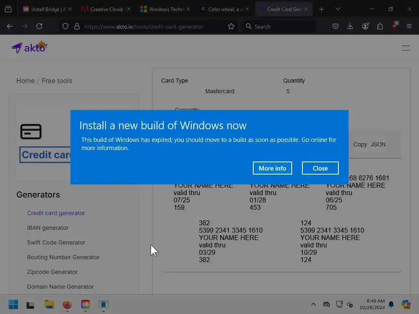Click the red uBlock extension icon
This screenshot has width=419, height=314.
pos(395,26)
